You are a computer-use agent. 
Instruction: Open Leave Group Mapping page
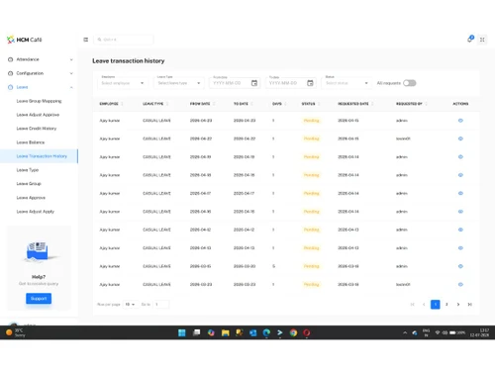[x=39, y=101]
